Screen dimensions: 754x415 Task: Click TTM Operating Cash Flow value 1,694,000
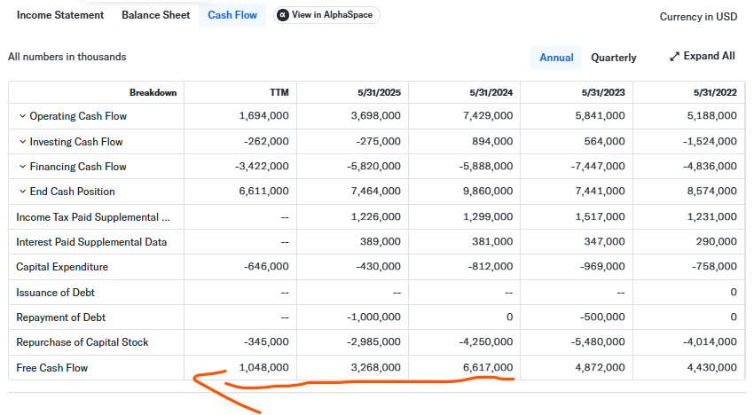(x=264, y=116)
